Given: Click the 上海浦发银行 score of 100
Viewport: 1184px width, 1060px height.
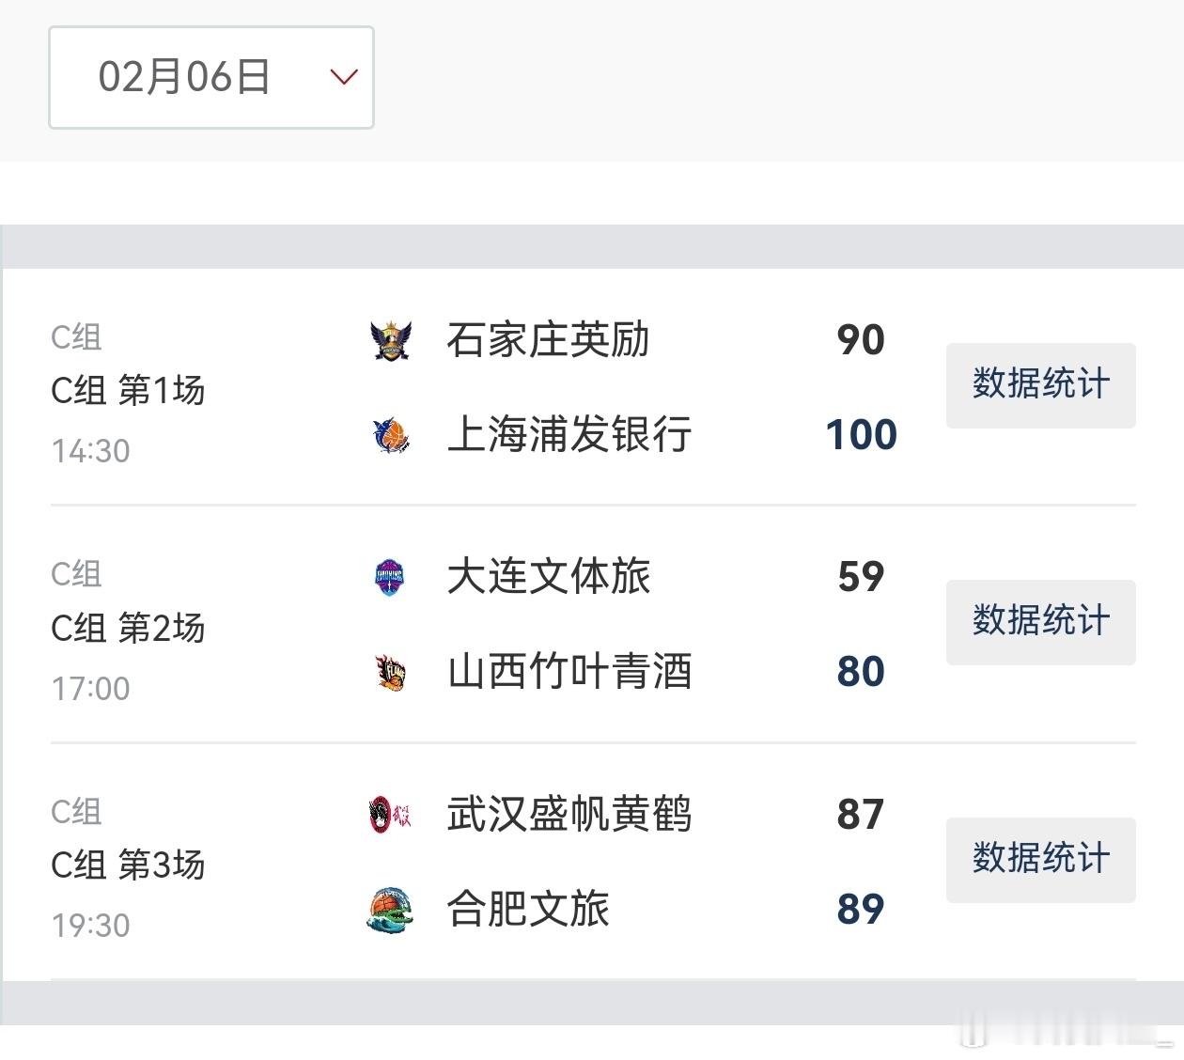Looking at the screenshot, I should pos(861,435).
